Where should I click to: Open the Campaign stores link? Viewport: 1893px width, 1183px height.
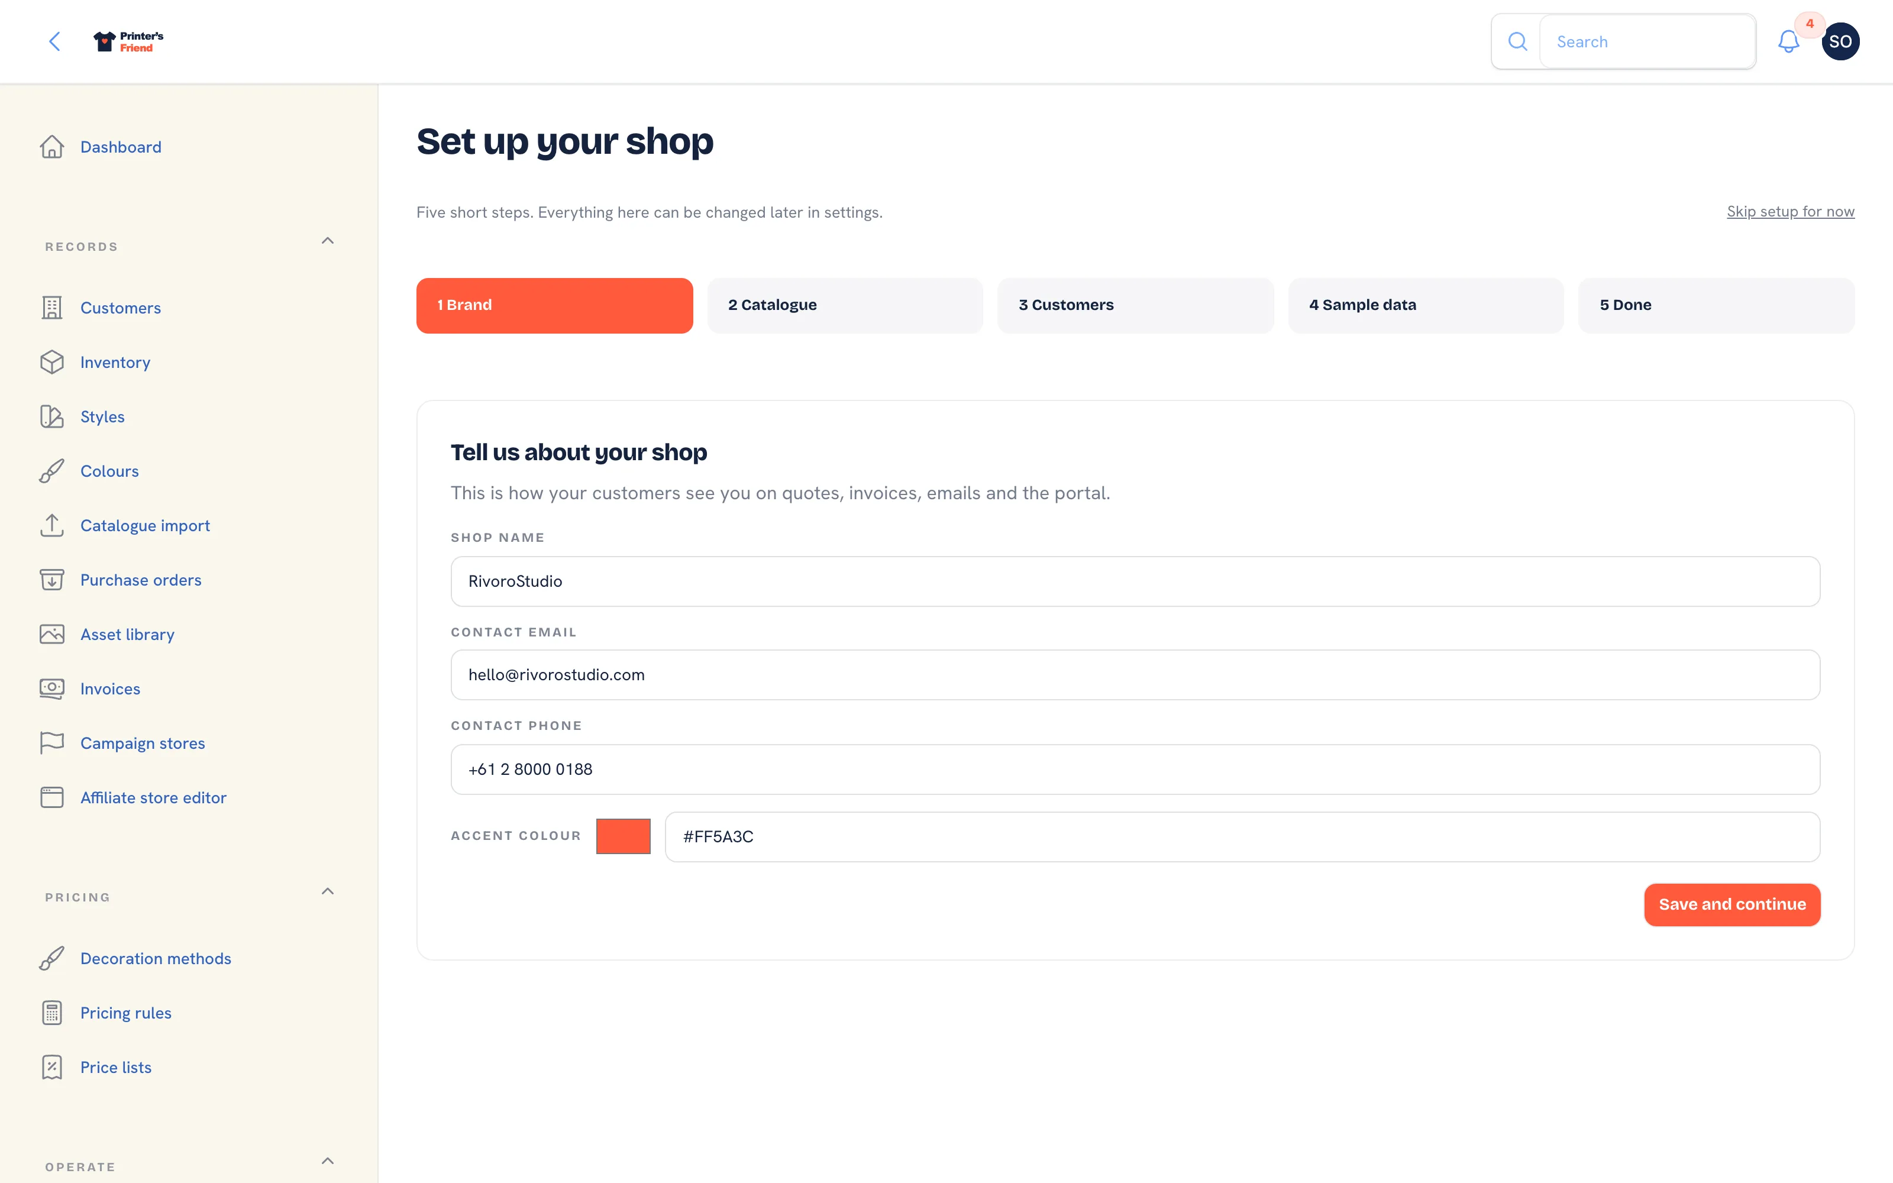pyautogui.click(x=143, y=742)
